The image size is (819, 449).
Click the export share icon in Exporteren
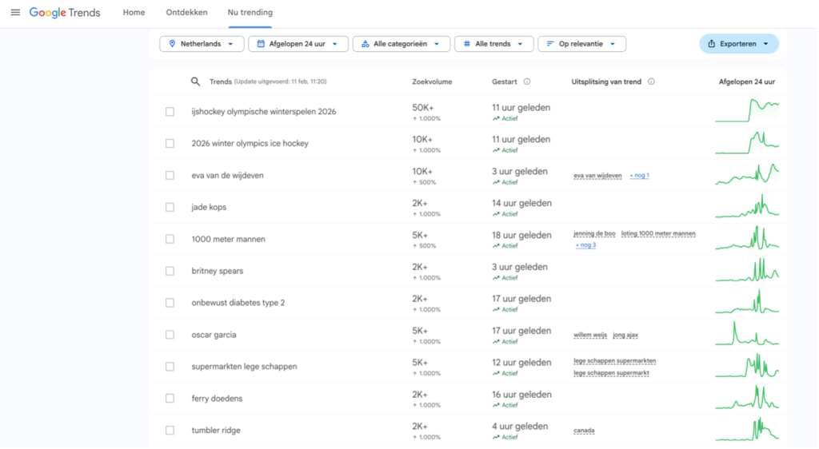(711, 44)
